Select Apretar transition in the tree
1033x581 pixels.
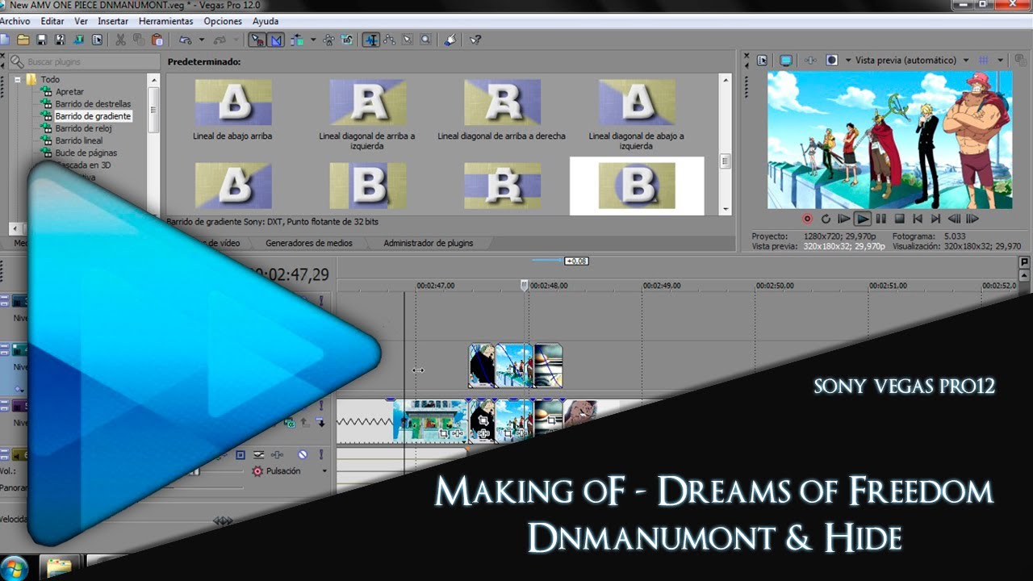coord(69,92)
